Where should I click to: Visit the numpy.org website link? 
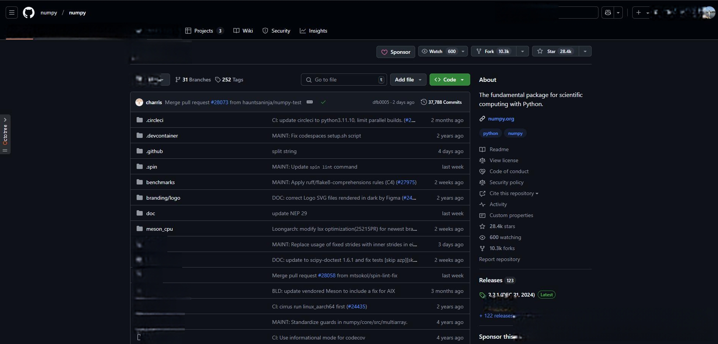(x=501, y=119)
